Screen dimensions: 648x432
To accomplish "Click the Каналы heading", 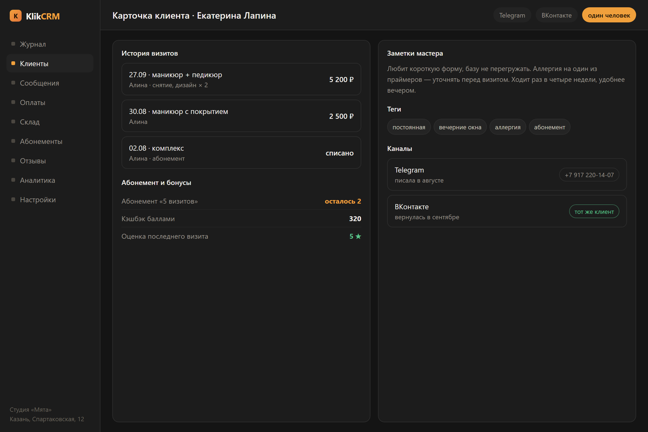I will (x=400, y=148).
